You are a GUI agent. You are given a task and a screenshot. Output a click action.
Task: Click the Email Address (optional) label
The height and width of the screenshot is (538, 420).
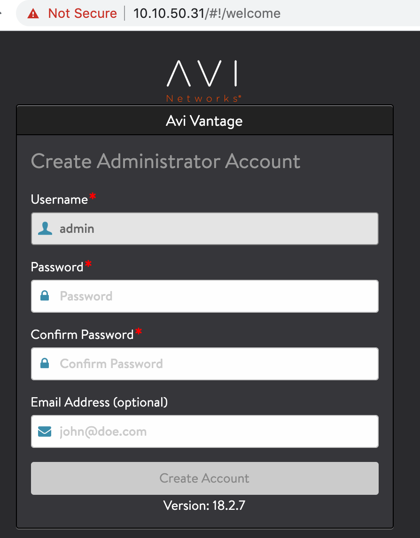click(x=99, y=402)
